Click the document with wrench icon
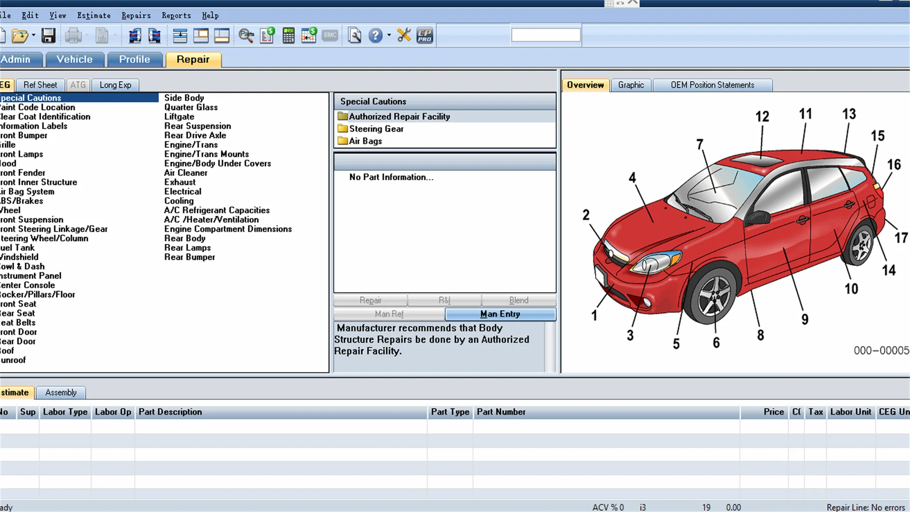The image size is (910, 512). 355,36
